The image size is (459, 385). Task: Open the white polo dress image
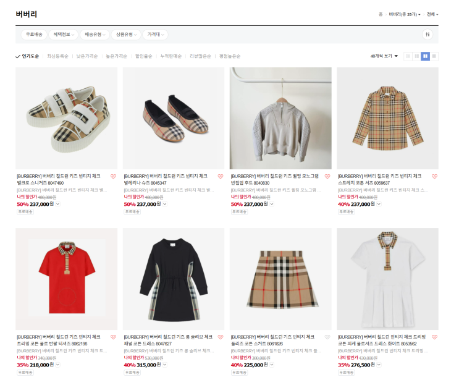click(387, 279)
